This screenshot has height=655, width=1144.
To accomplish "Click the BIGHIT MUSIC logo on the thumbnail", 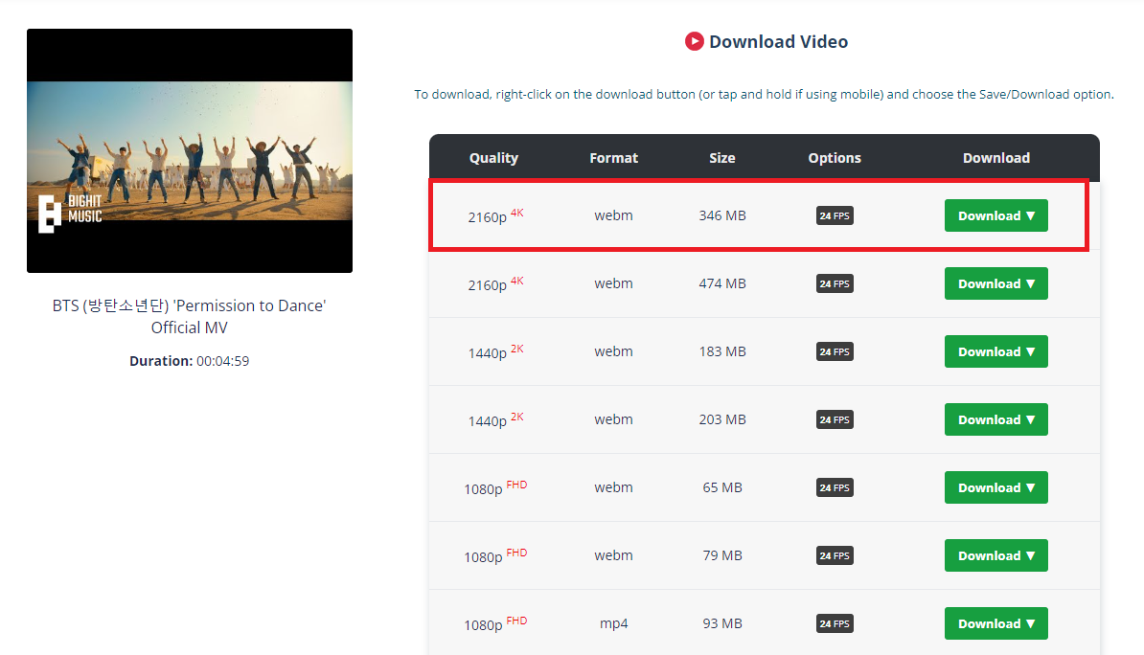I will 69,213.
